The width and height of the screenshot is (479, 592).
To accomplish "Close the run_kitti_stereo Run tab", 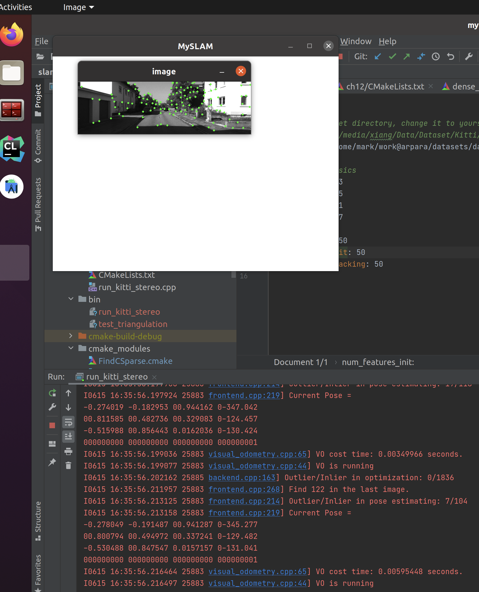I will click(154, 377).
